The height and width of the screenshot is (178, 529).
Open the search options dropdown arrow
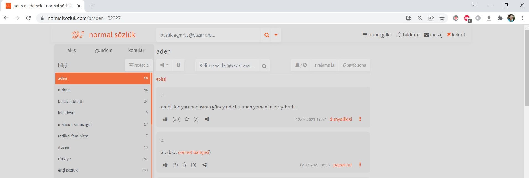(x=276, y=35)
